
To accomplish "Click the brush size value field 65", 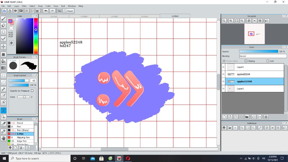I will coord(33,81).
